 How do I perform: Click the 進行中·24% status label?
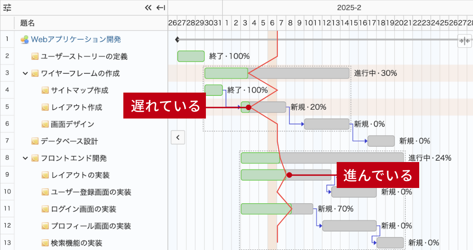point(430,158)
